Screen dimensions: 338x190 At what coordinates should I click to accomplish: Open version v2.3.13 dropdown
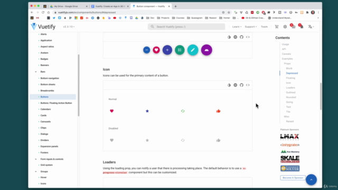(x=69, y=27)
